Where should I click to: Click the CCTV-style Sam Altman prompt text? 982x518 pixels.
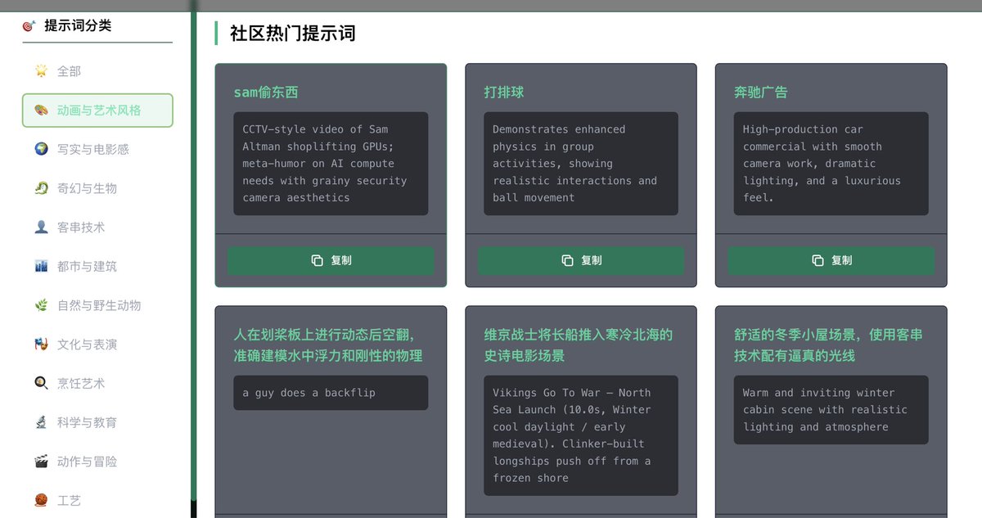coord(331,164)
